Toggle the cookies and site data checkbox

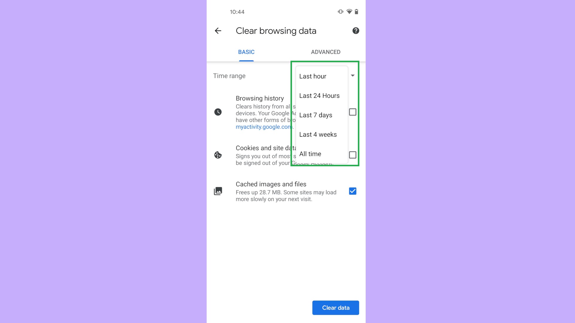[x=353, y=155]
